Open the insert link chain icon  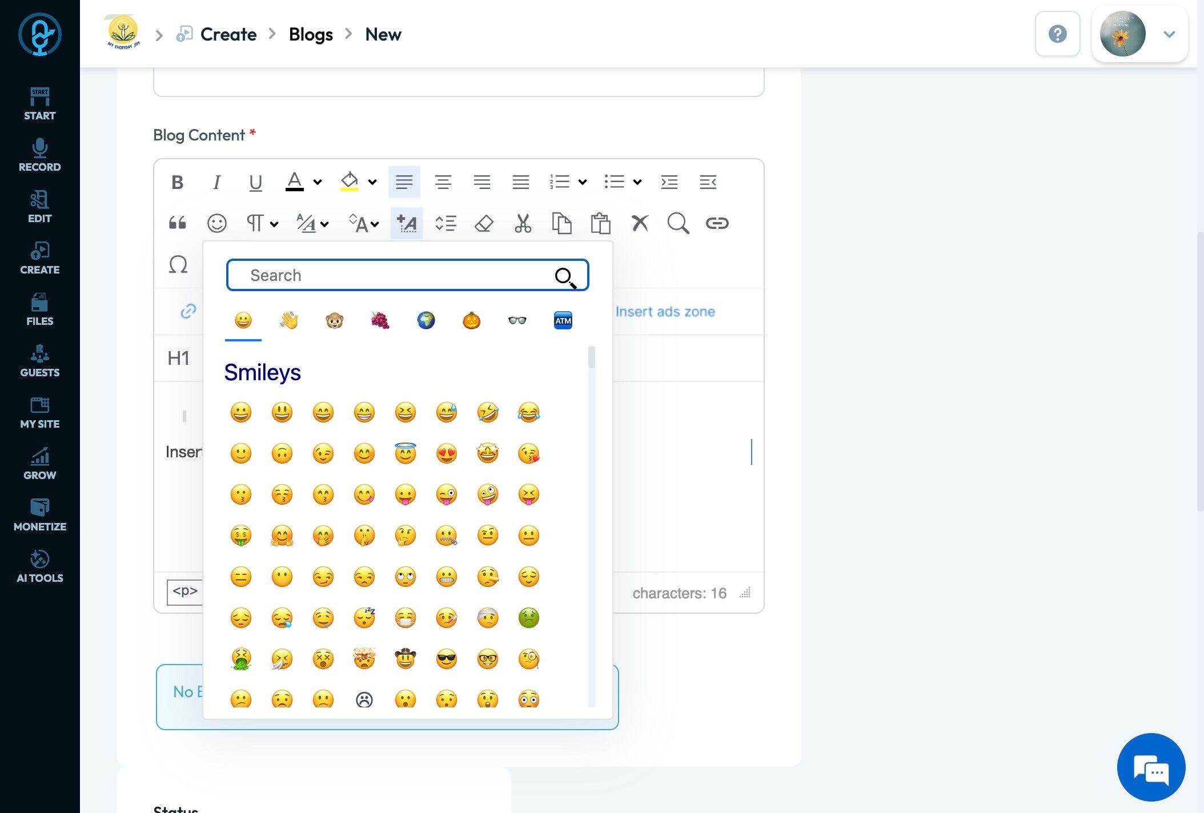tap(717, 223)
